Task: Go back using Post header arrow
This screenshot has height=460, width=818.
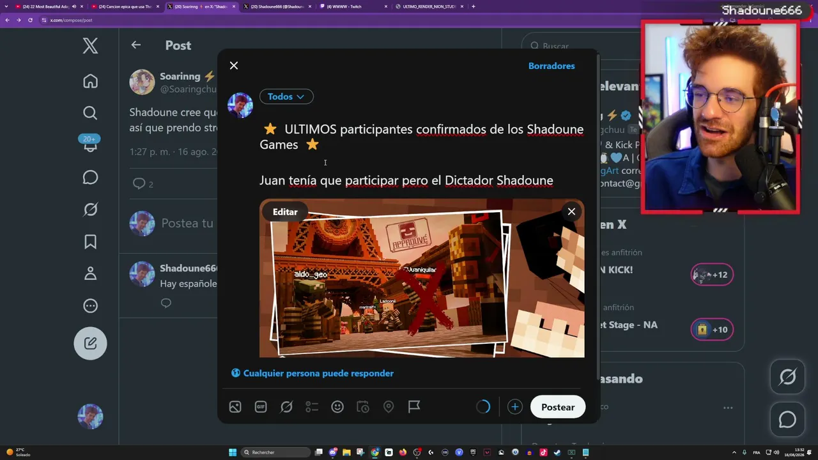Action: coord(135,45)
